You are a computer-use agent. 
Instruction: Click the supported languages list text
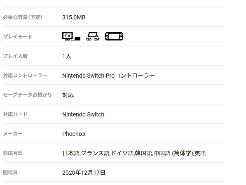pyautogui.click(x=134, y=153)
